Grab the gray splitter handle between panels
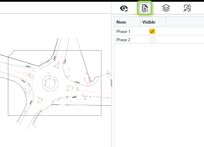The height and width of the screenshot is (147, 204). tap(112, 83)
